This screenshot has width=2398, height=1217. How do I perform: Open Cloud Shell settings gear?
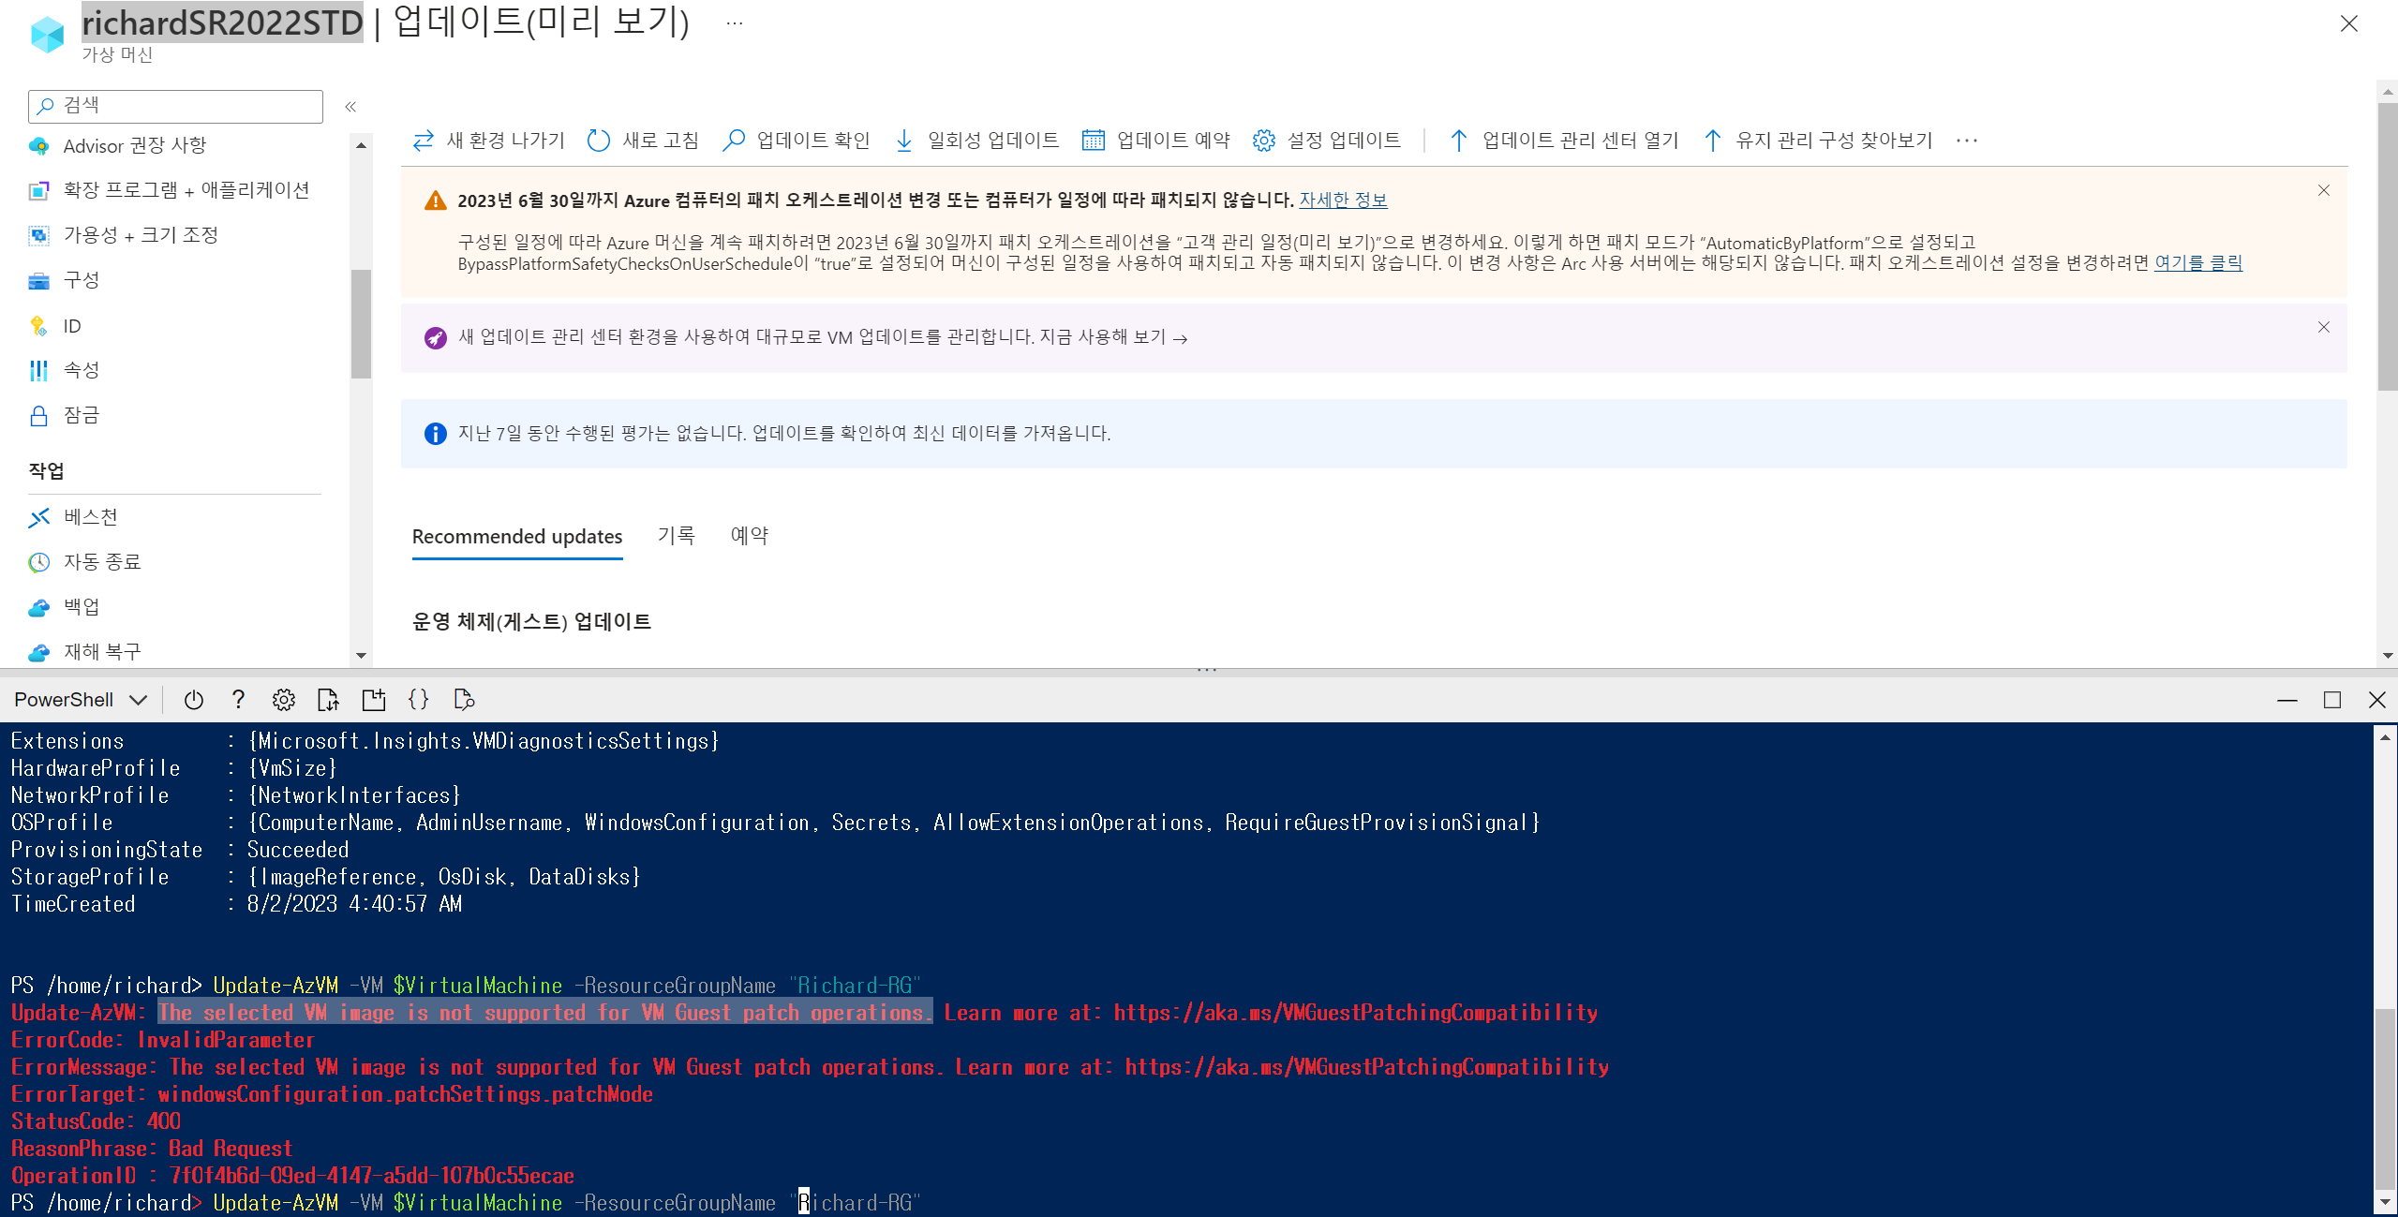pyautogui.click(x=283, y=700)
